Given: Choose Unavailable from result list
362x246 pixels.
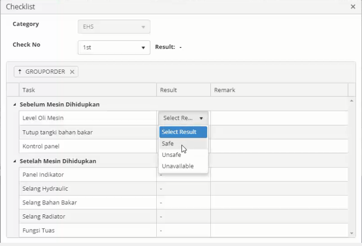Looking at the screenshot, I should coord(178,166).
